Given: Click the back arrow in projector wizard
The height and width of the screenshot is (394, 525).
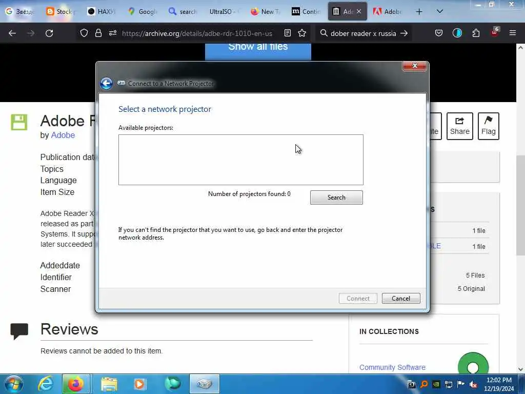Looking at the screenshot, I should pyautogui.click(x=106, y=83).
